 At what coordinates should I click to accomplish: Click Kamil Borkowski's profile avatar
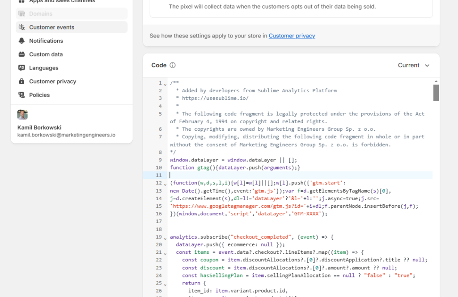[x=22, y=115]
